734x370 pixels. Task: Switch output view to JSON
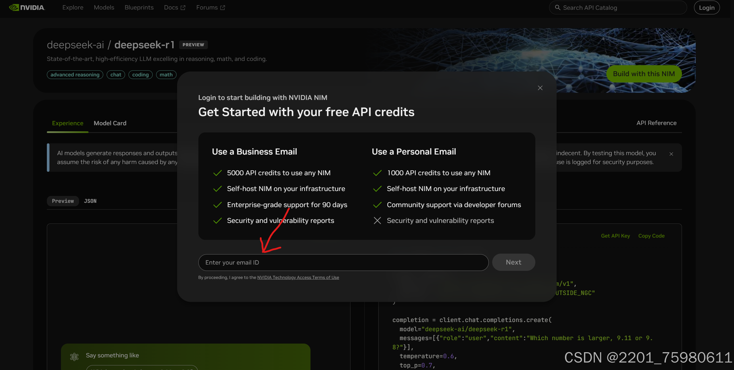click(90, 201)
